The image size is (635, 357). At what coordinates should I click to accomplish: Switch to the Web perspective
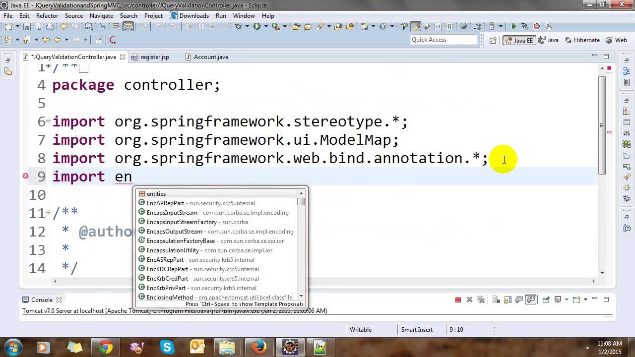click(x=617, y=40)
